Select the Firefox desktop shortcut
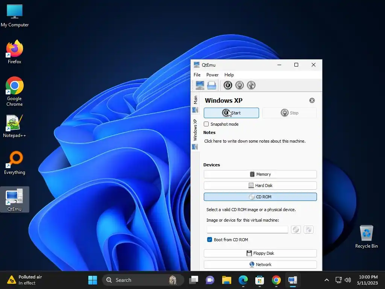The width and height of the screenshot is (385, 289). tap(15, 52)
